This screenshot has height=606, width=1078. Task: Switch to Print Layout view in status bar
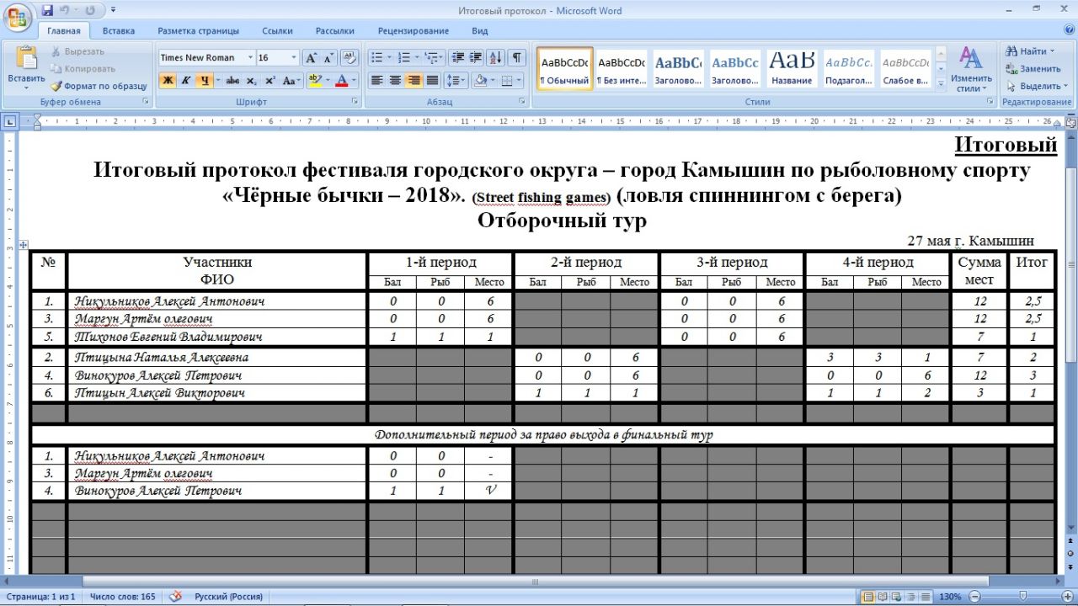[x=868, y=597]
